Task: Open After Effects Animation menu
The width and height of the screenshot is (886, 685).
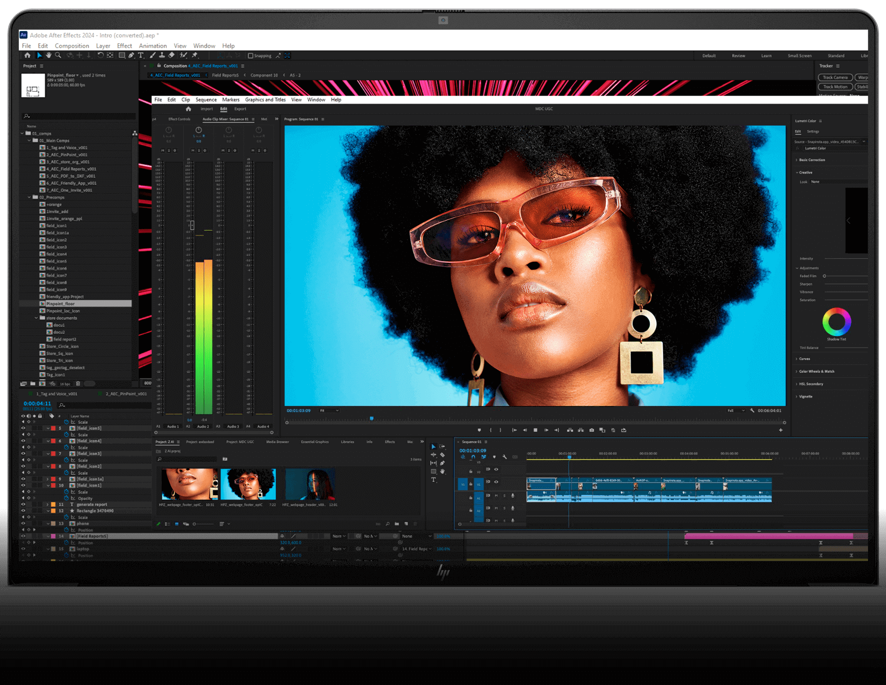Action: [x=153, y=46]
